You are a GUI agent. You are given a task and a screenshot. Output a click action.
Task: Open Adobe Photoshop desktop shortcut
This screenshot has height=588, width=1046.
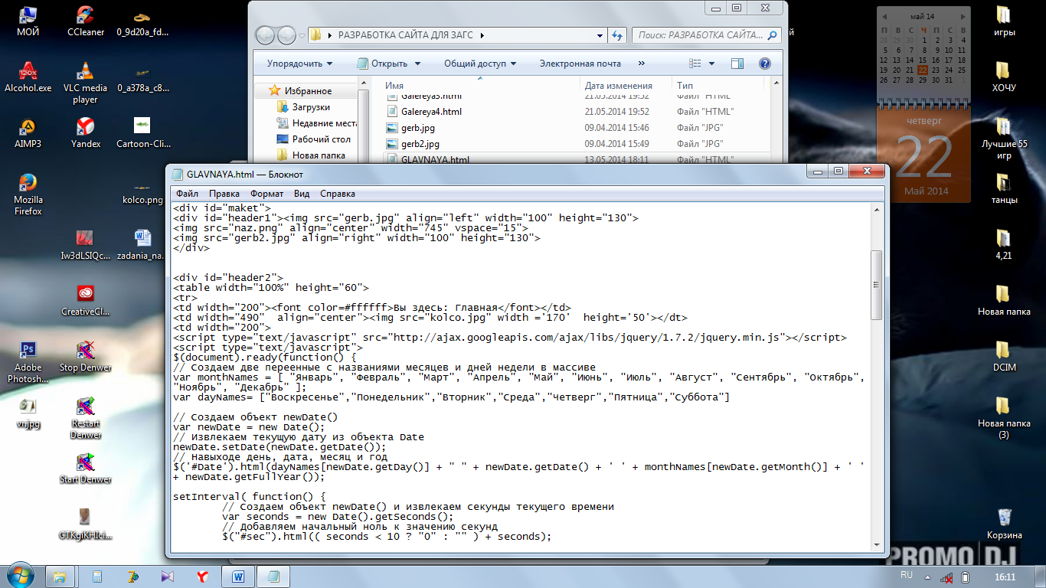pyautogui.click(x=28, y=362)
